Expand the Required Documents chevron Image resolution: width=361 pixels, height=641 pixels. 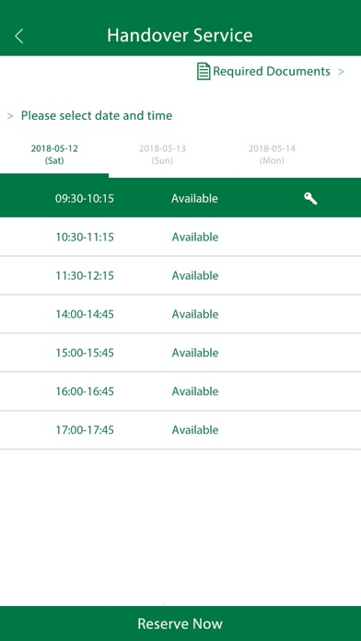tap(341, 72)
